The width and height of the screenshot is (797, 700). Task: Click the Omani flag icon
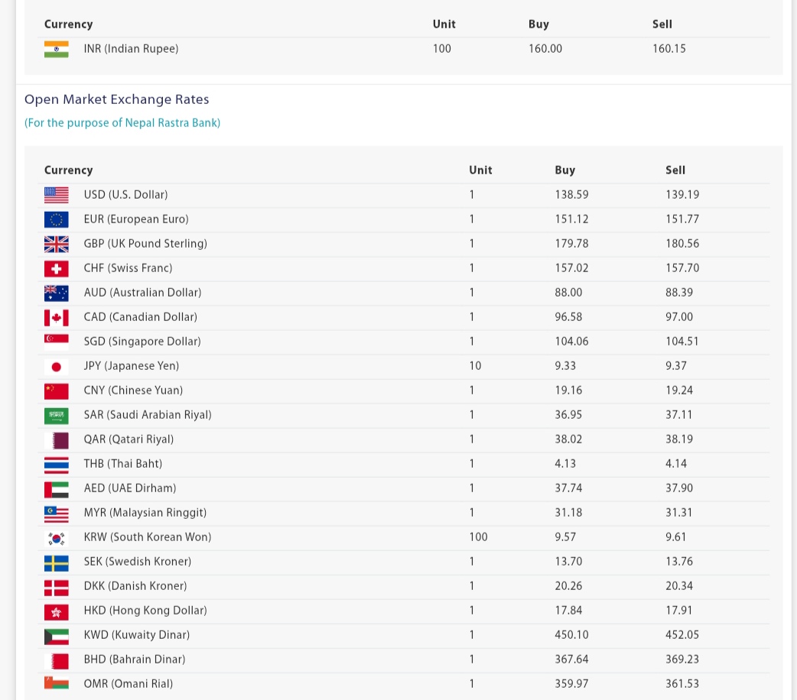point(57,684)
